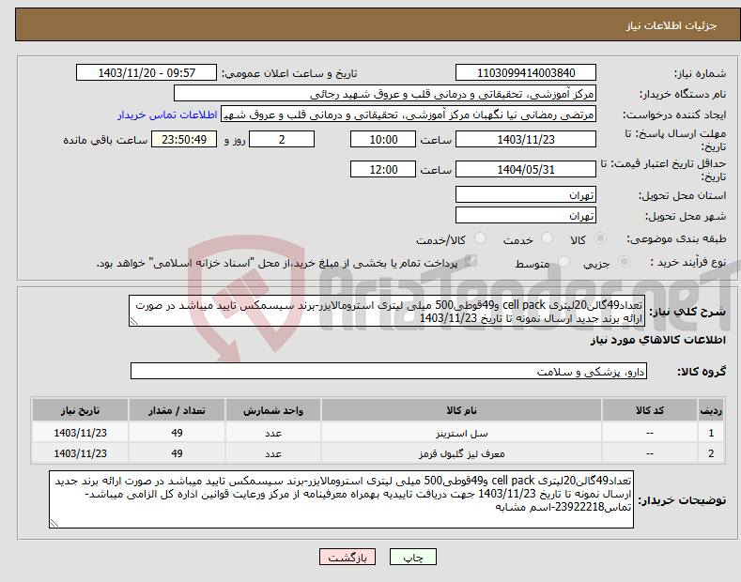Screen dimensions: 741x582
Task: Select the جزیی purchase type radio
Action: tap(624, 262)
